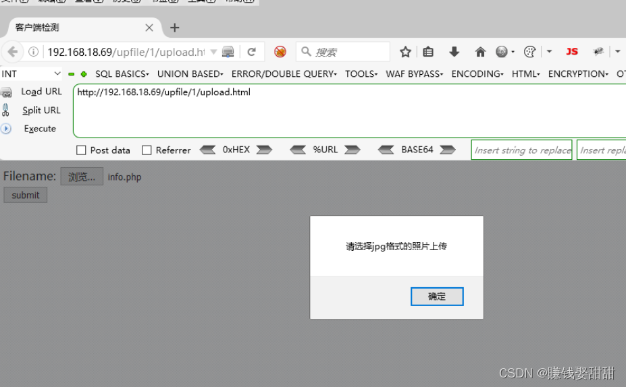Click right arrow beside BASE64
Screen dimensions: 626x387
coord(448,150)
